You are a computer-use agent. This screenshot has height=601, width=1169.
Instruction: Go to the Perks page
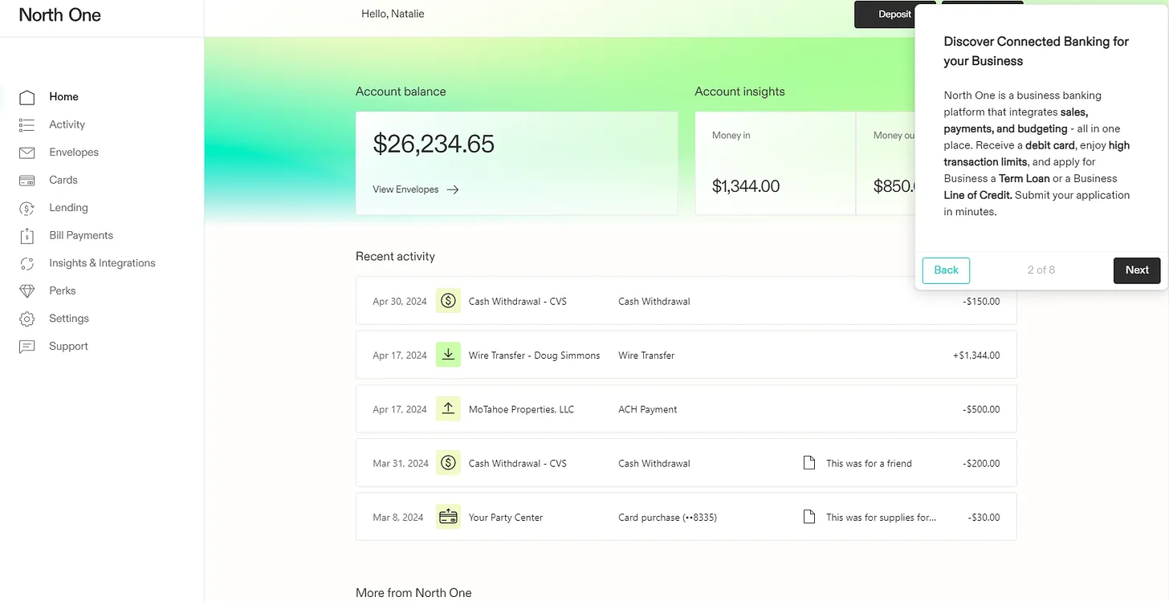[x=62, y=290]
